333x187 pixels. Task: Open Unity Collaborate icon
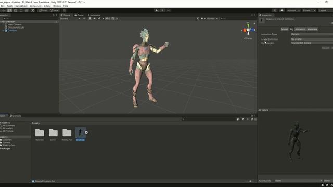(275, 10)
